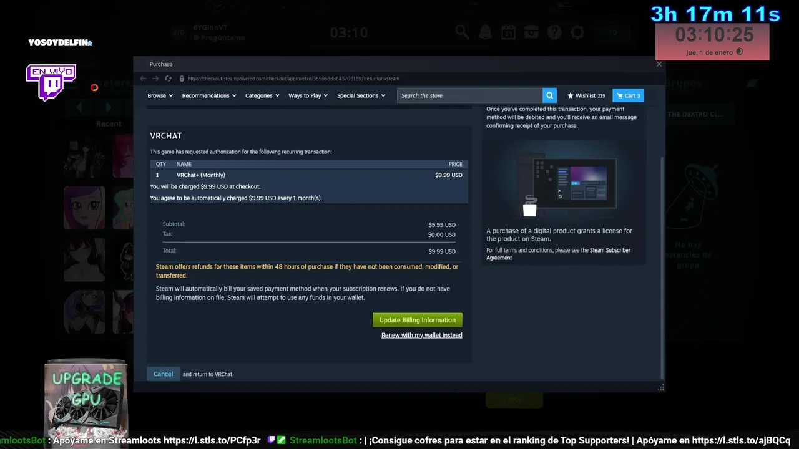Viewport: 799px width, 449px height.
Task: Expand Ways to Play menu
Action: [x=308, y=95]
